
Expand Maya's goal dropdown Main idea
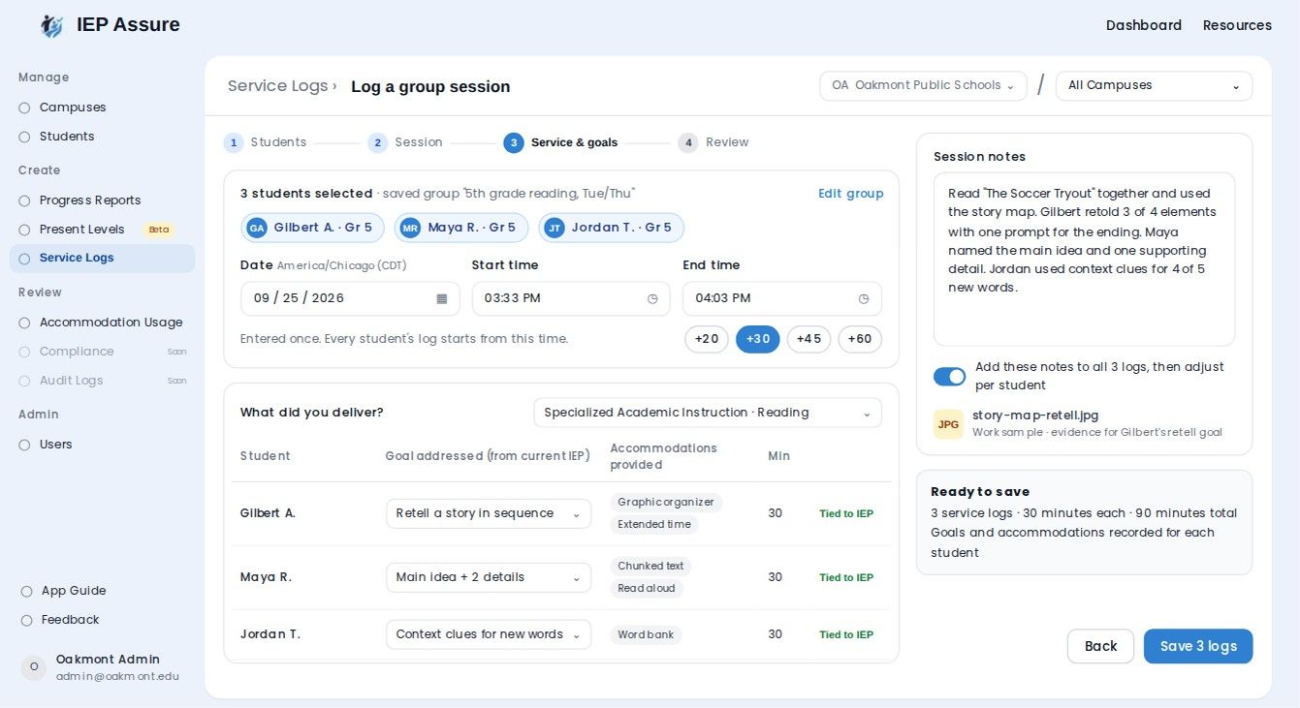click(x=489, y=577)
